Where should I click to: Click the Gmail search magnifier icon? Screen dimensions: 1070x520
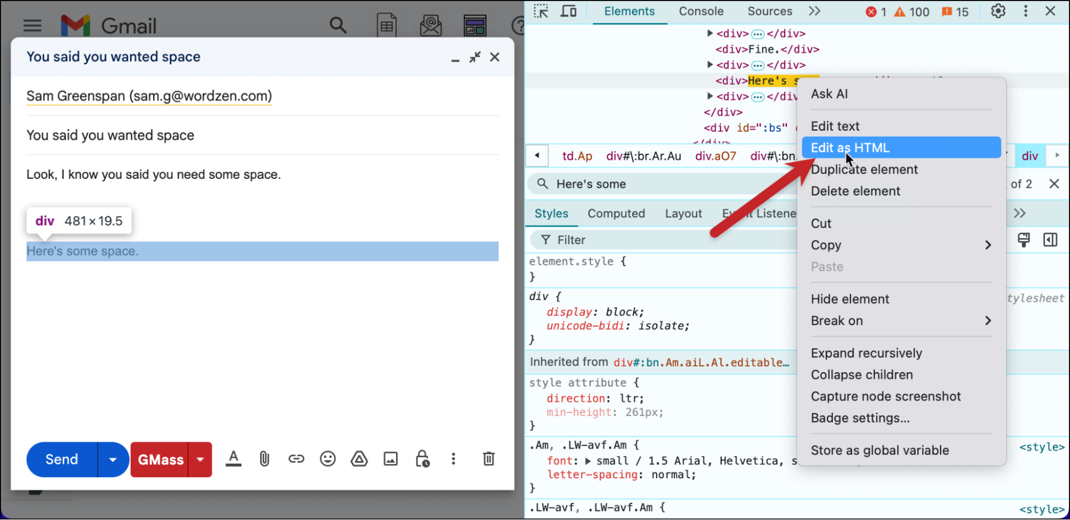338,25
